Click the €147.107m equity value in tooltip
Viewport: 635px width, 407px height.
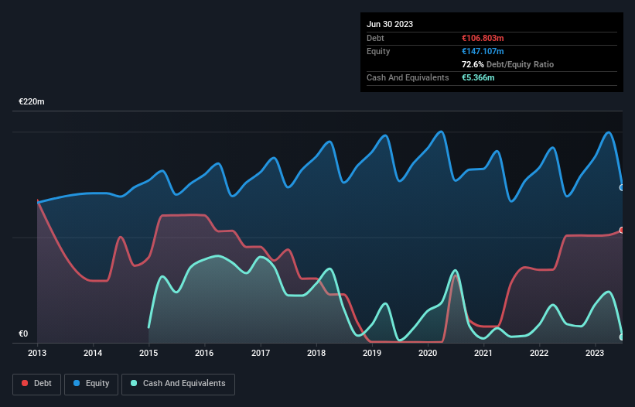point(483,51)
